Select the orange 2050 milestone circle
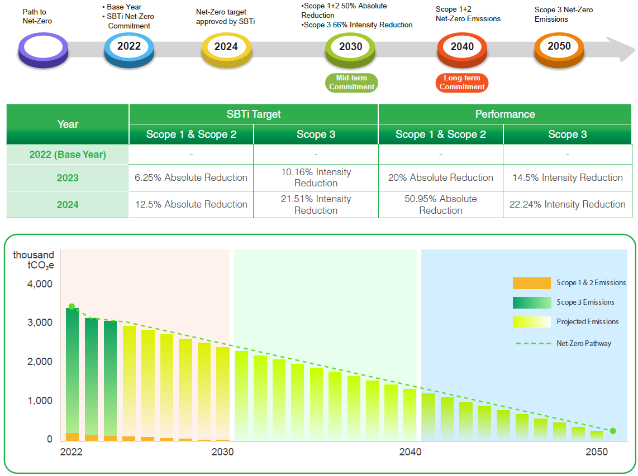The height and width of the screenshot is (476, 638). (559, 47)
